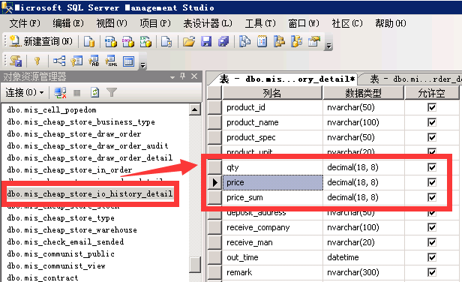The height and width of the screenshot is (282, 462).
Task: Open the Object Explorer panel options dropdown arrow
Action: tap(172, 77)
